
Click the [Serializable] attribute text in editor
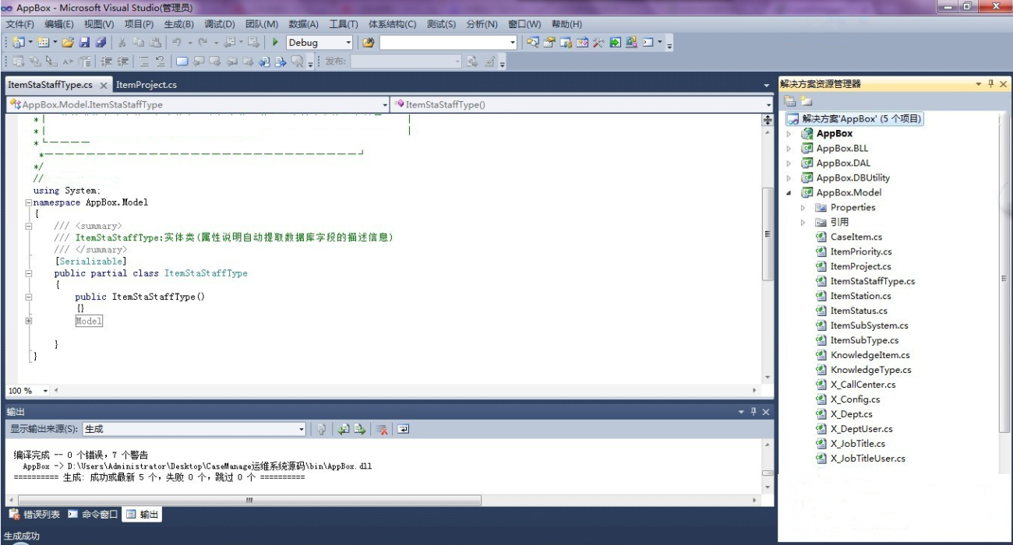coord(90,262)
